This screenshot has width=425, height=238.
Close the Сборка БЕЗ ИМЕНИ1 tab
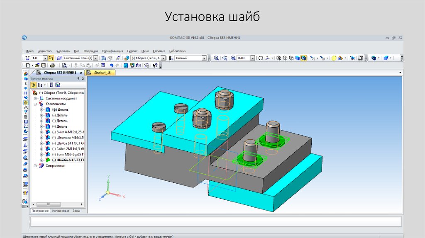pos(81,73)
